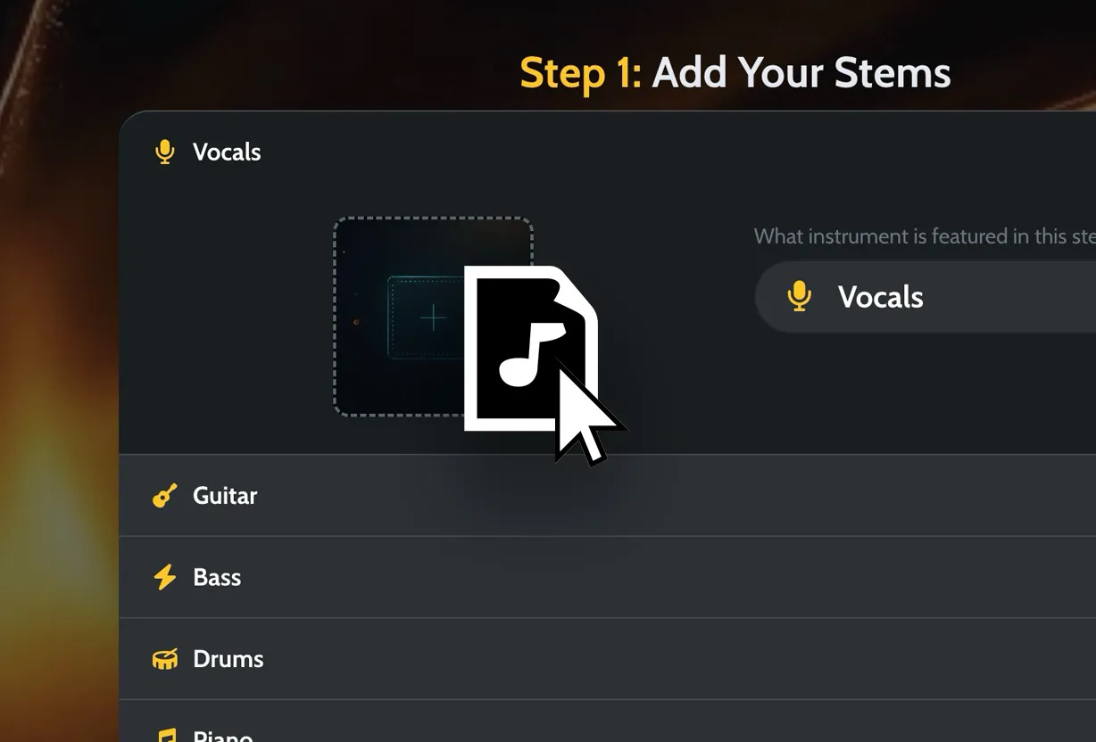Click the Guitar row label text
Viewport: 1096px width, 742px height.
click(224, 496)
